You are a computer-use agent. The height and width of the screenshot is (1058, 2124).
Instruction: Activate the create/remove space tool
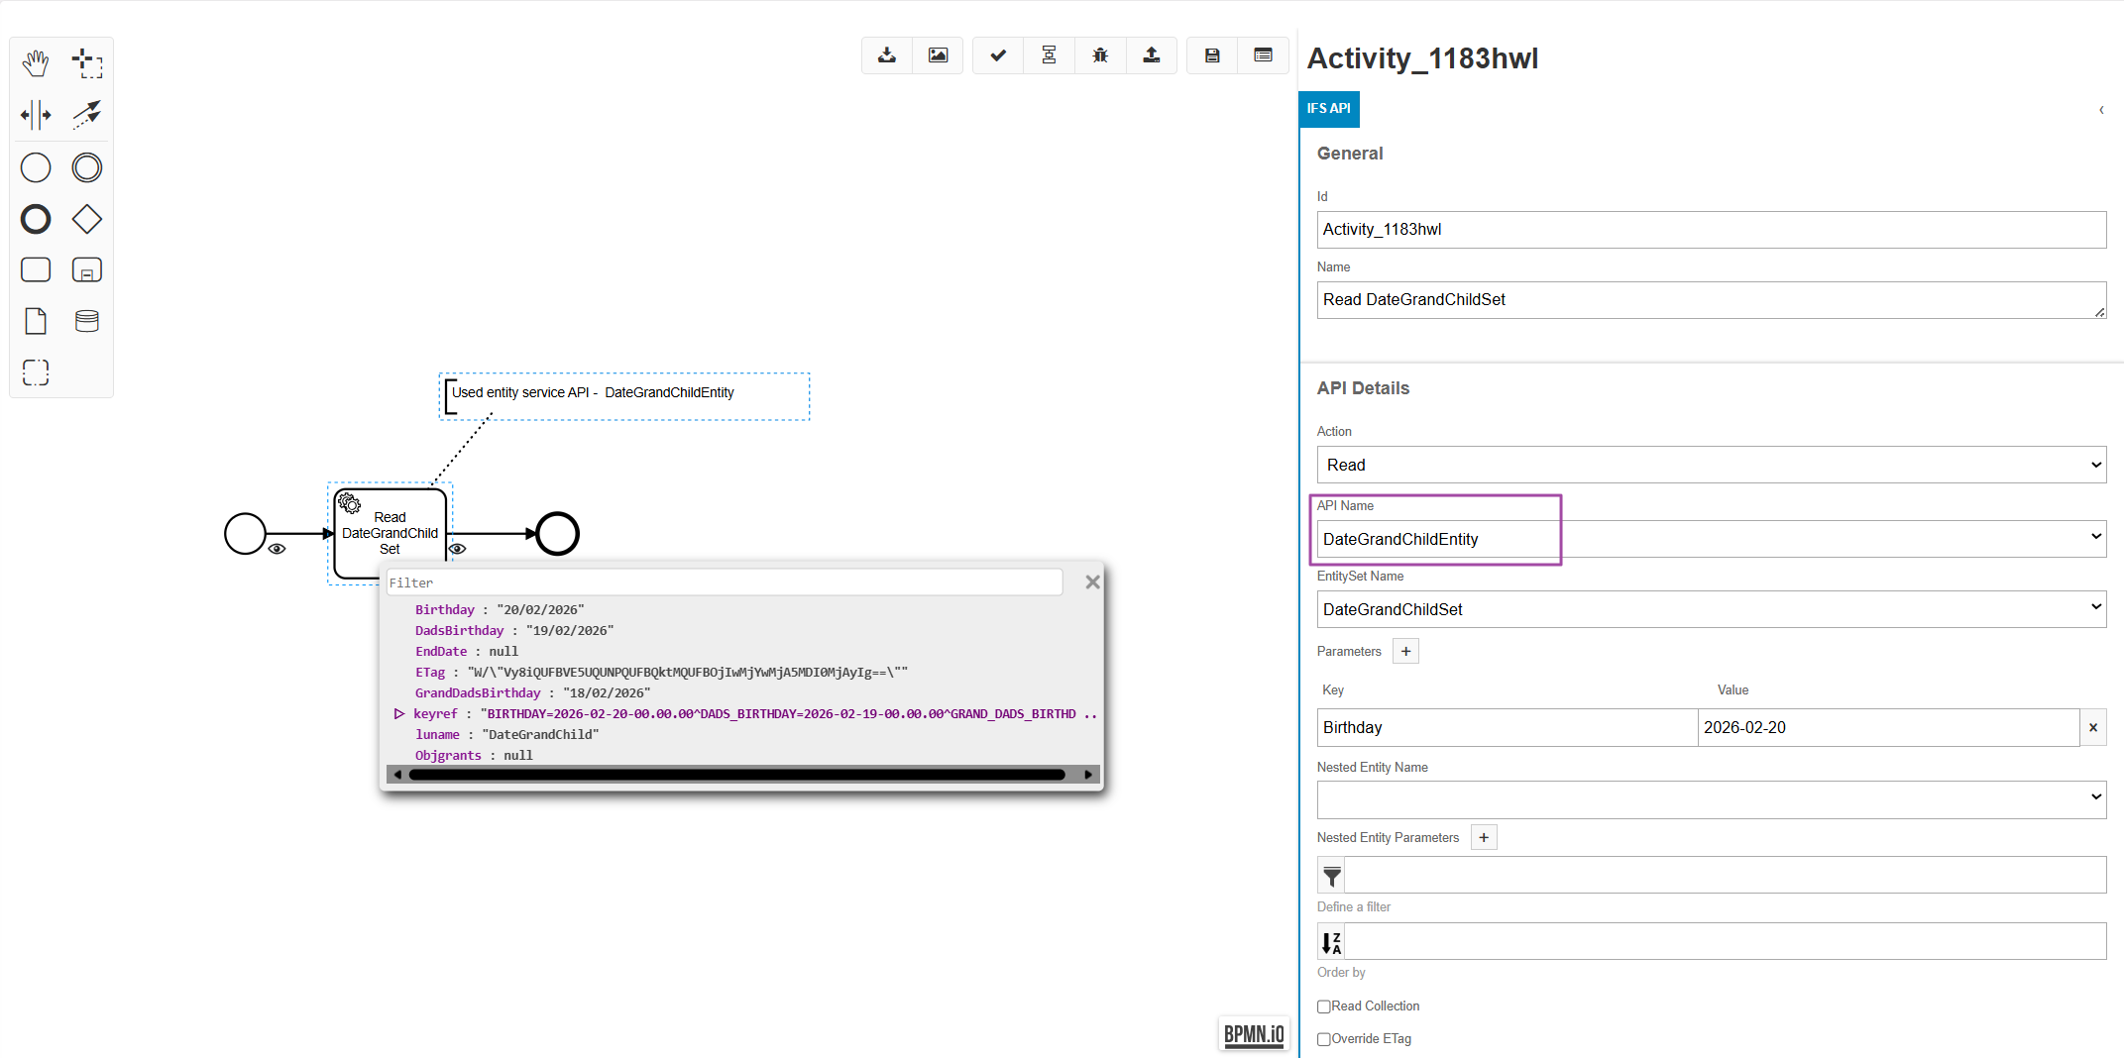tap(36, 115)
